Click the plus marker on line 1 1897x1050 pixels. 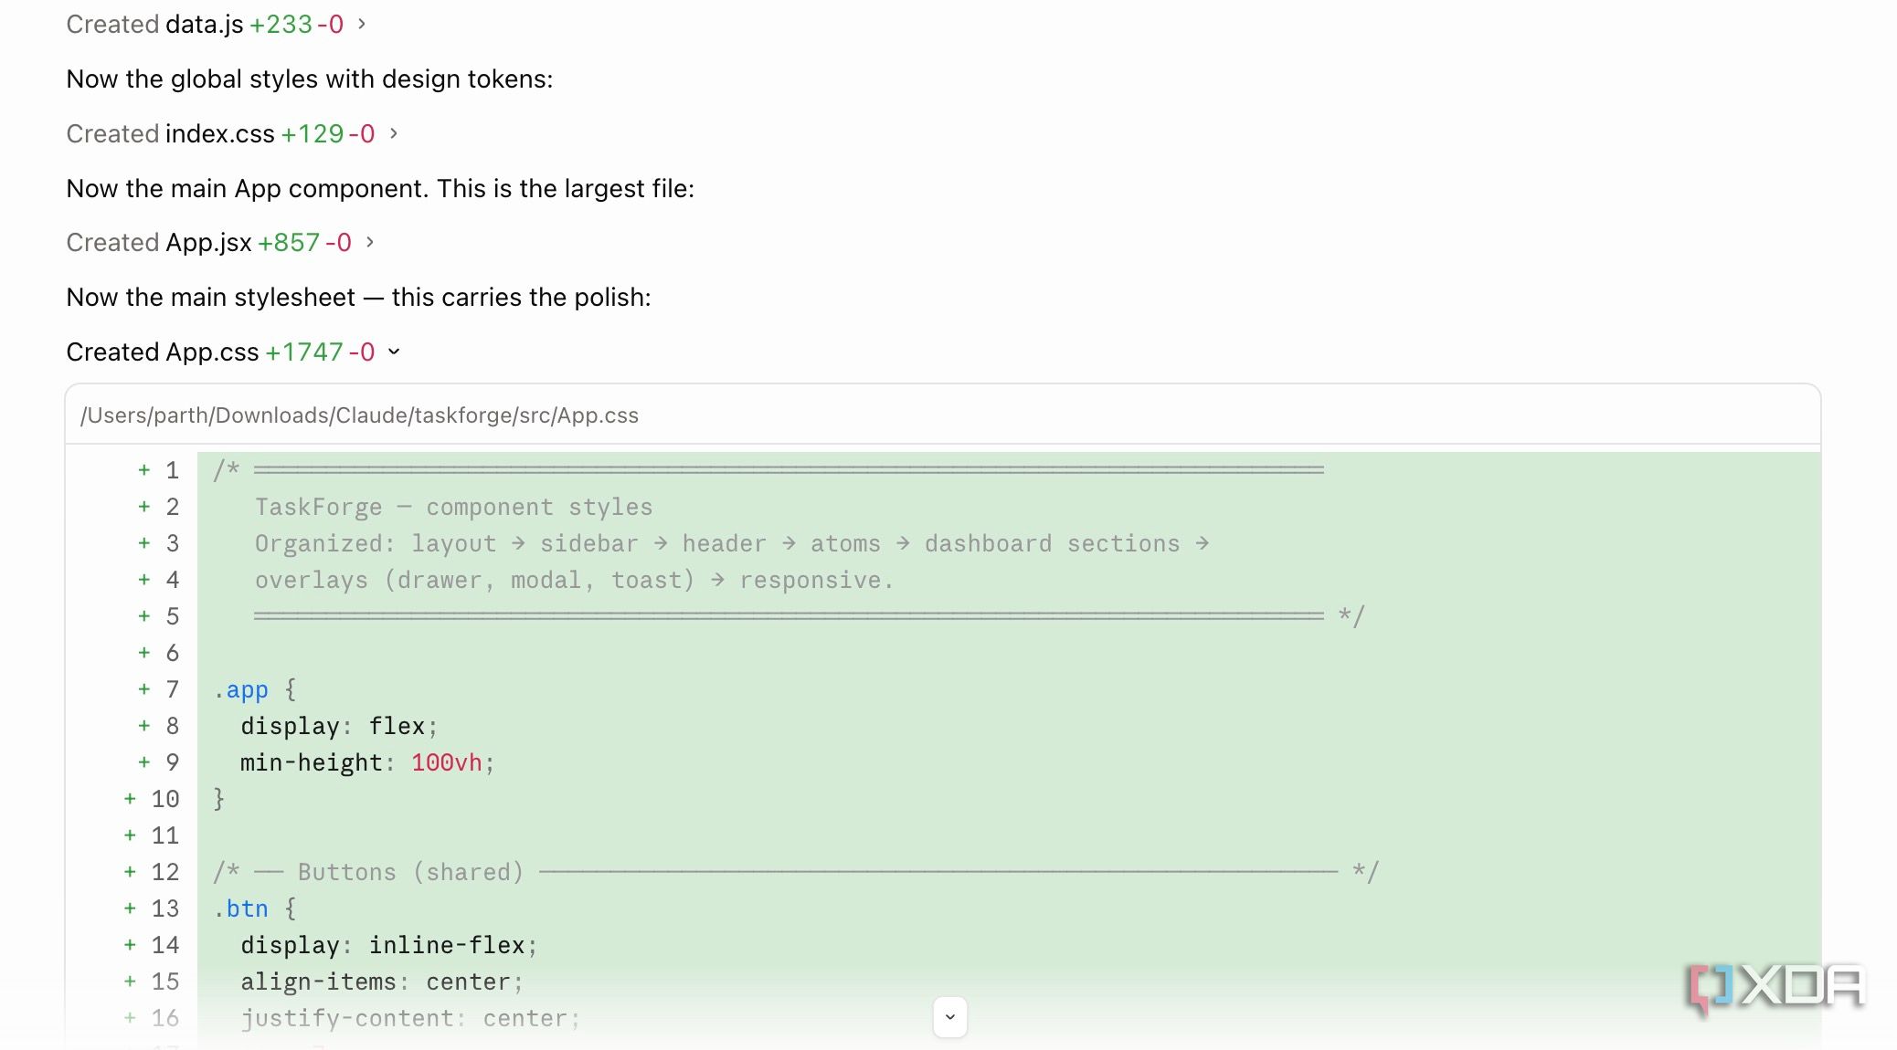tap(143, 470)
